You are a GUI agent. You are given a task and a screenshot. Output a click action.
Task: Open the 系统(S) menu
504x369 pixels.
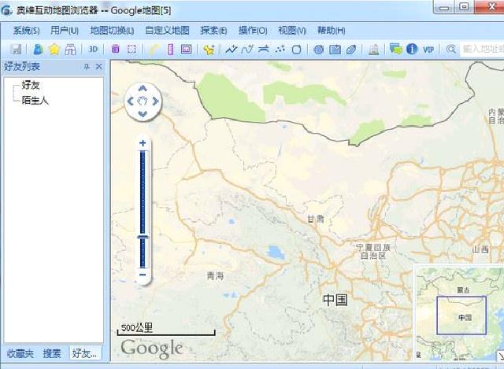(x=26, y=31)
